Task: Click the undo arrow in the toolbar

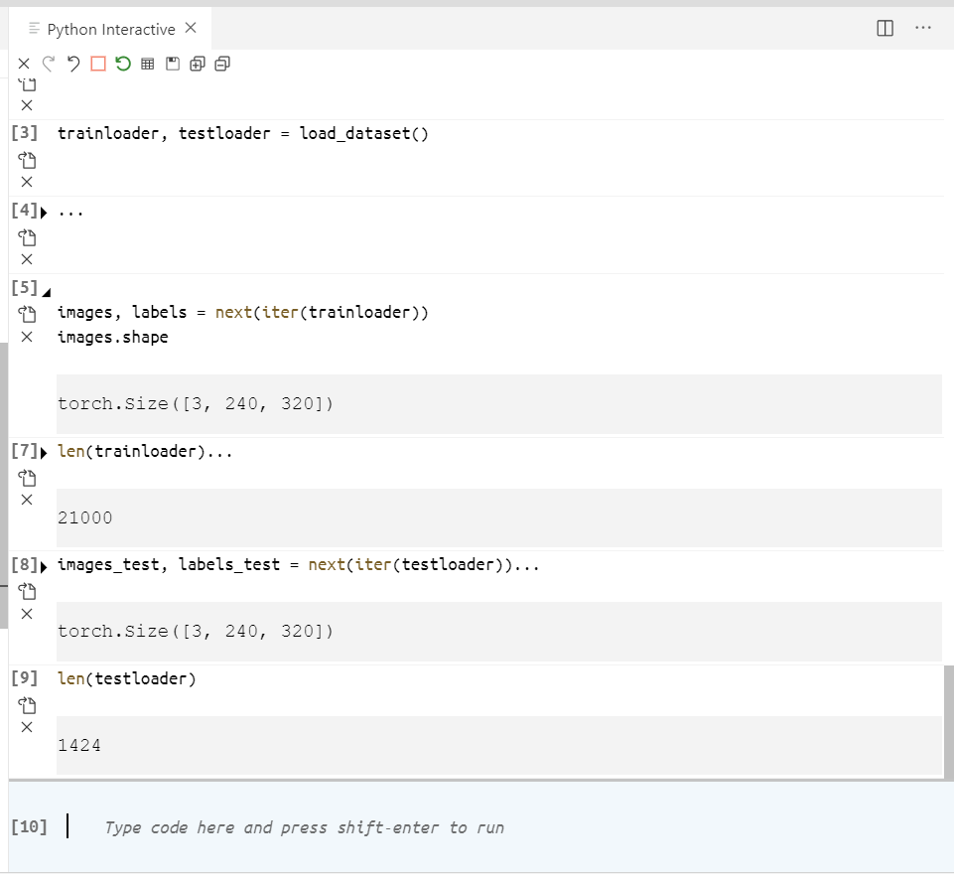Action: [72, 64]
